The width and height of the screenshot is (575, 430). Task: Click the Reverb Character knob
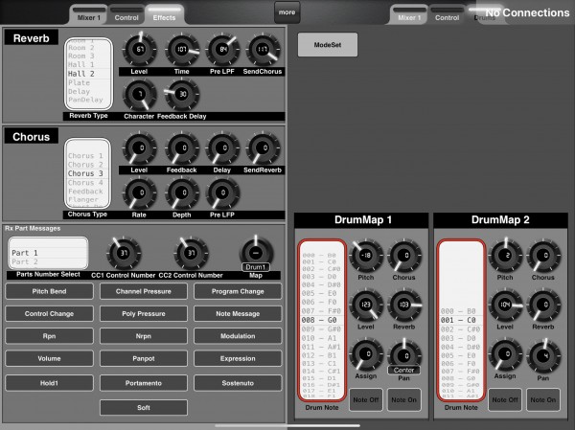pyautogui.click(x=139, y=94)
